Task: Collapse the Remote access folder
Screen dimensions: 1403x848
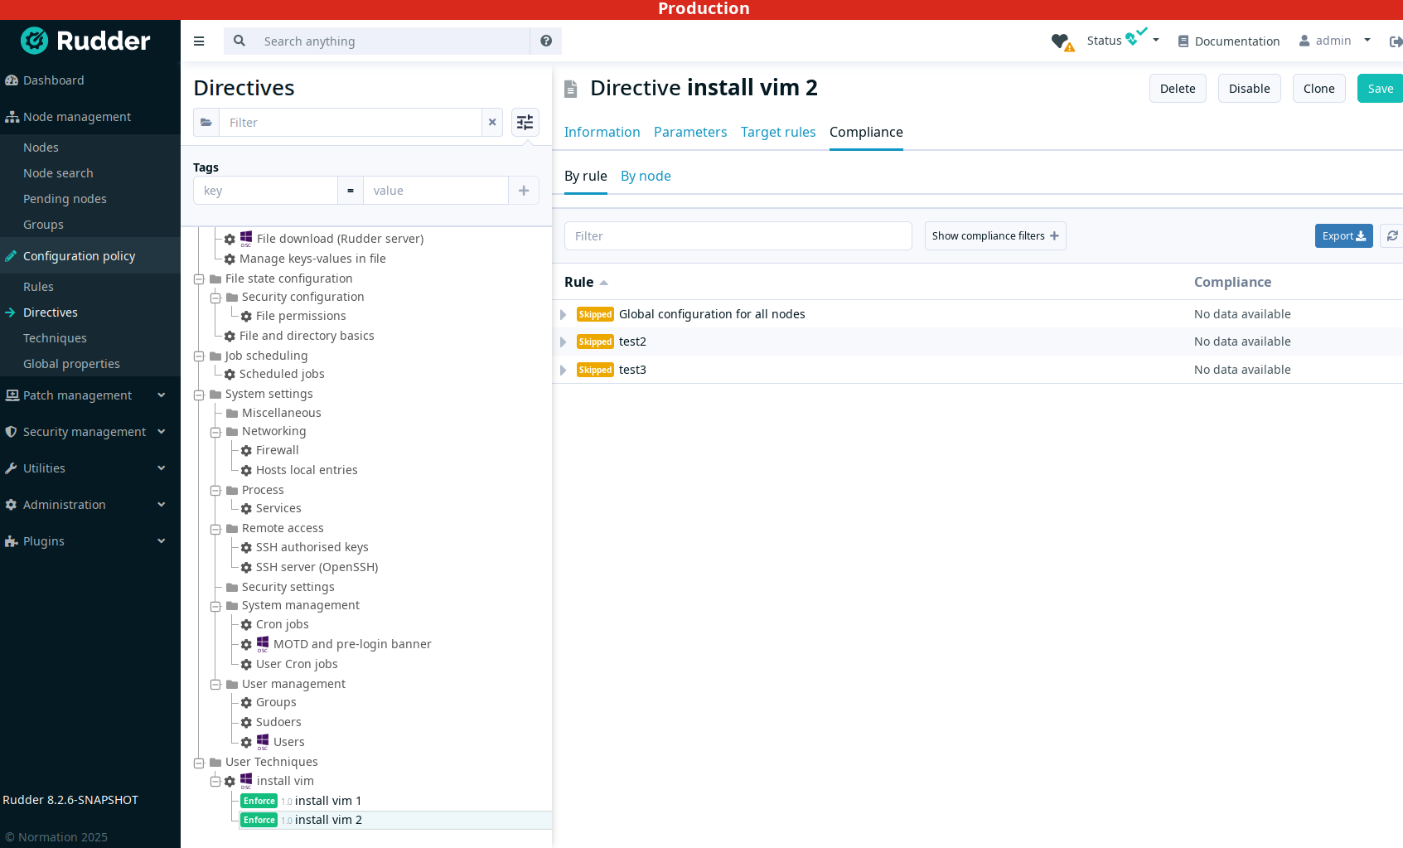Action: coord(215,529)
